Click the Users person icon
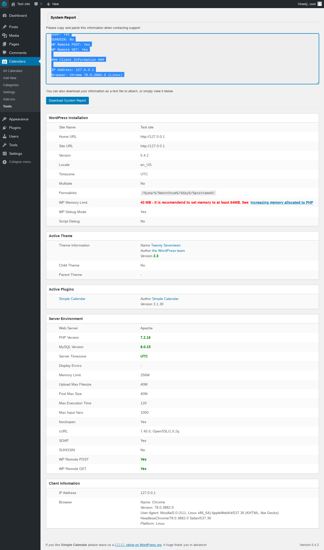 pos(5,136)
